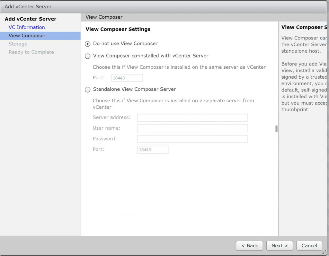Click the right pane scrollbar thumb
The height and width of the screenshot is (256, 329).
pyautogui.click(x=276, y=129)
